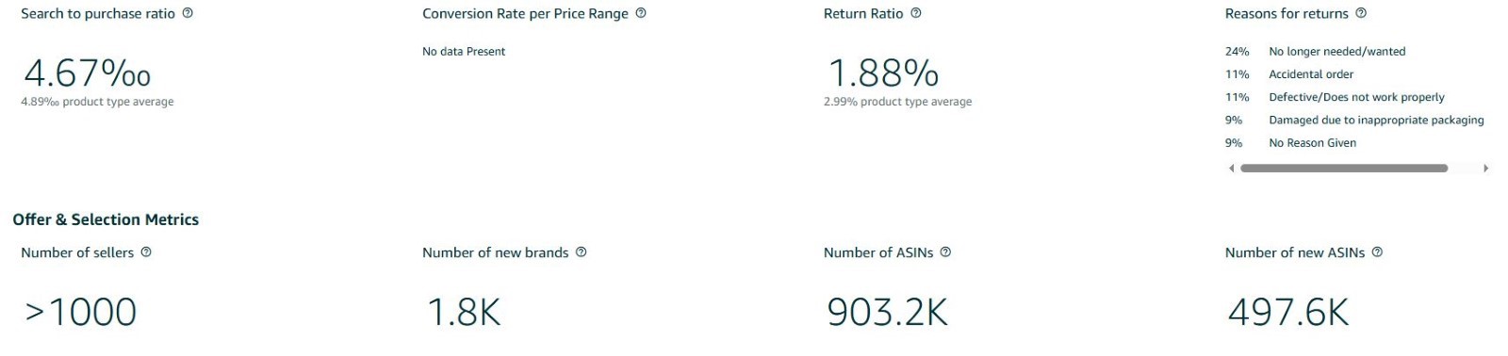The image size is (1508, 356).
Task: Open the Number of new brands info icon
Action: pyautogui.click(x=582, y=252)
